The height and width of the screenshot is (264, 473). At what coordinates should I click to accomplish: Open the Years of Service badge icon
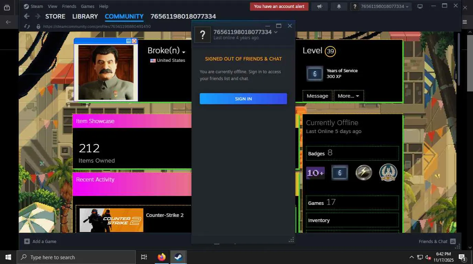[x=315, y=74]
